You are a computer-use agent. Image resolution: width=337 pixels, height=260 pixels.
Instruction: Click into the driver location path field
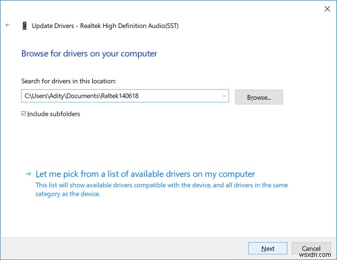(x=119, y=96)
